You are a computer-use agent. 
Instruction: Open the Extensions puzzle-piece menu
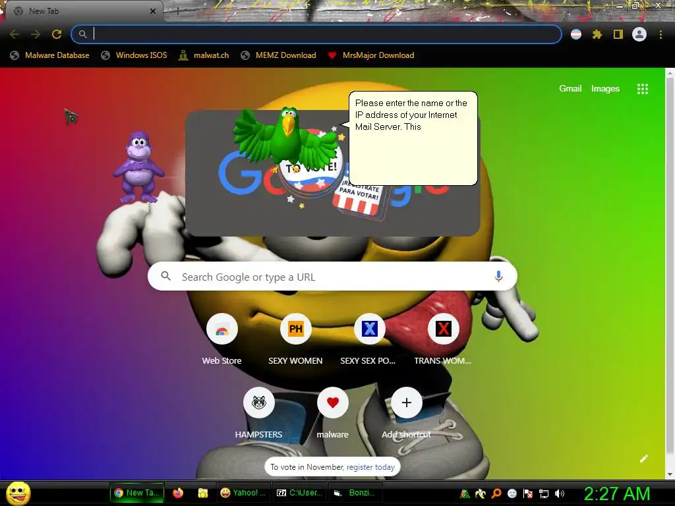597,34
